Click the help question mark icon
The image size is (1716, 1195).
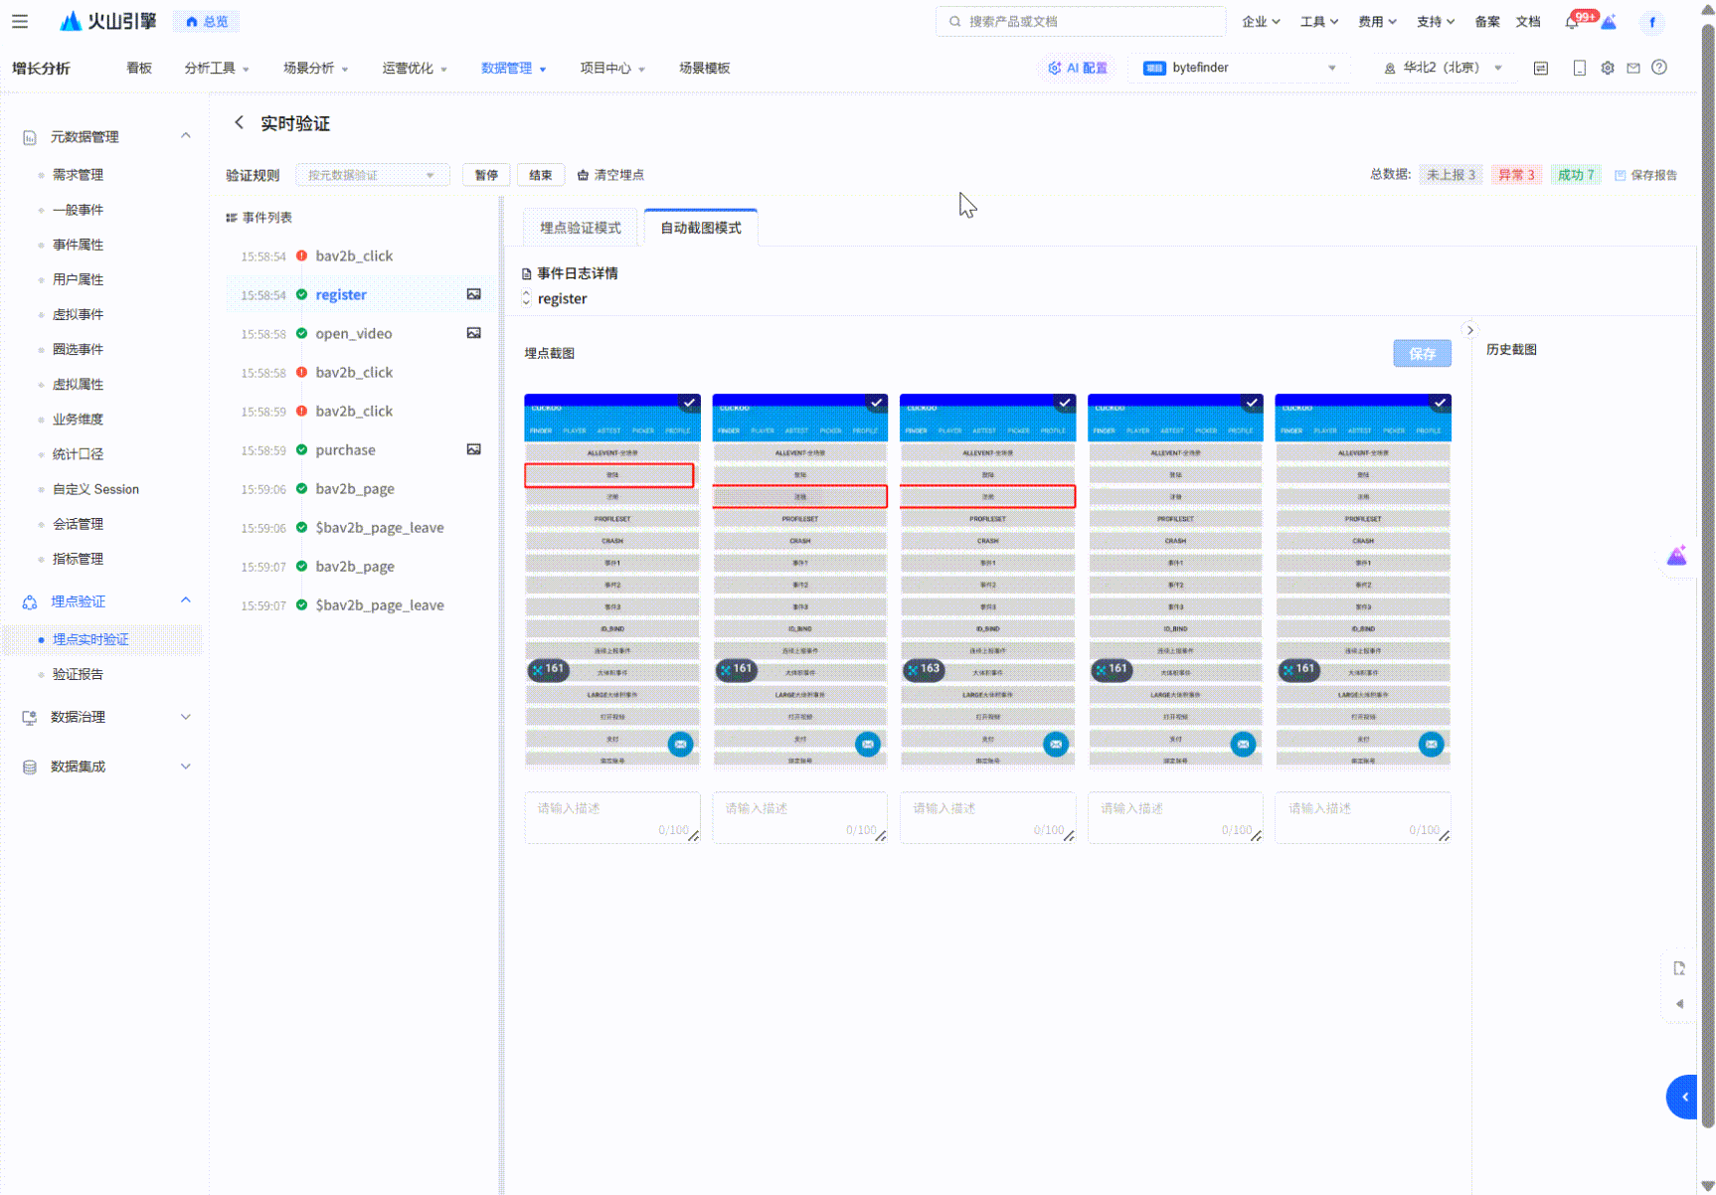click(x=1659, y=68)
